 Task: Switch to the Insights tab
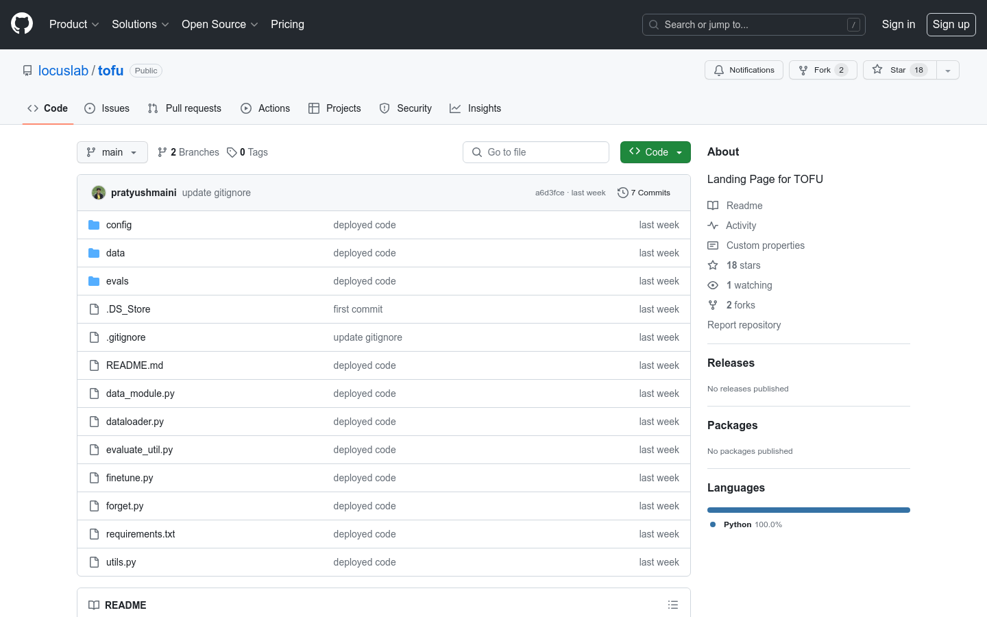[476, 108]
